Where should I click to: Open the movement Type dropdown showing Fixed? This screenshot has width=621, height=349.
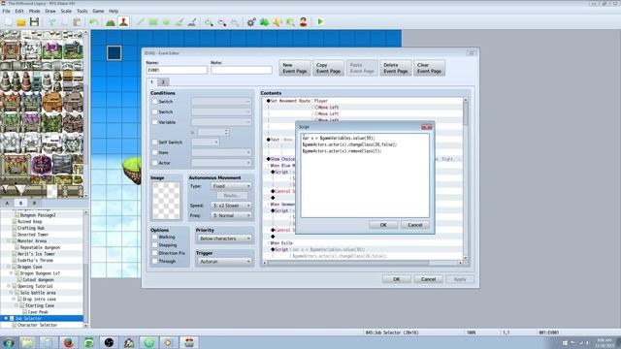click(x=231, y=186)
